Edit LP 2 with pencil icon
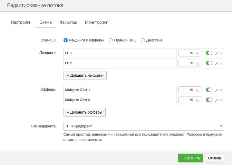 217,64
